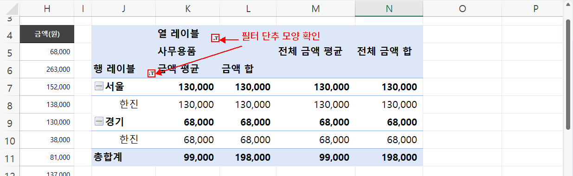This screenshot has height=176, width=573.
Task: Select column H header
Action: point(47,8)
